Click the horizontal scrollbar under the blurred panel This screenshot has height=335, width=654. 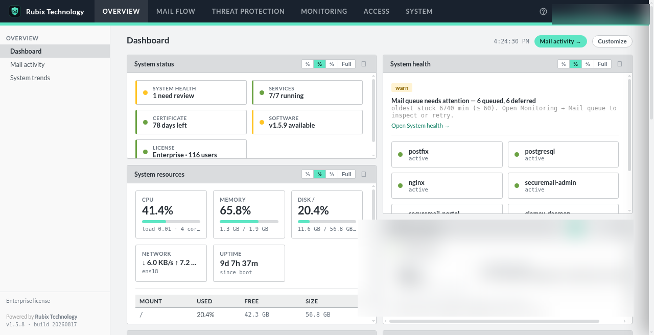point(494,321)
